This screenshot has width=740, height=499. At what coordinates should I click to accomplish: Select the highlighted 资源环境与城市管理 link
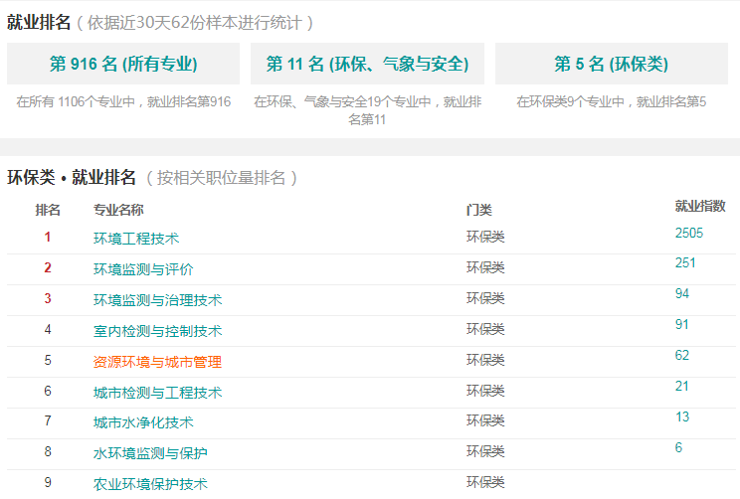coord(157,362)
